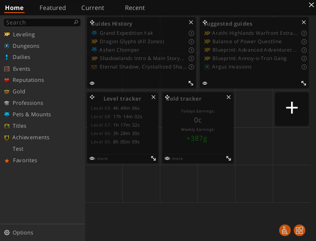316x241 pixels.
Task: Select Ashen Chomper guide entry
Action: pyautogui.click(x=119, y=50)
